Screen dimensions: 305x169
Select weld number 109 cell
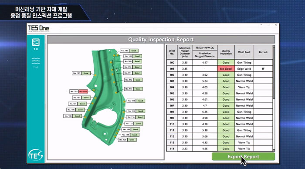point(172,118)
